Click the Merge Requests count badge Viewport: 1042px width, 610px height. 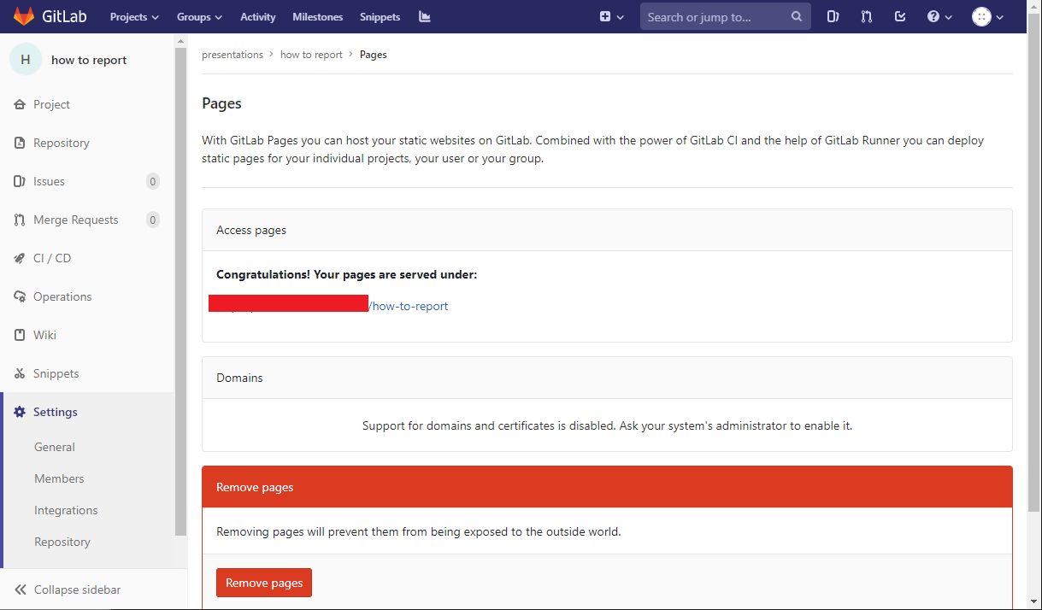[x=153, y=220]
